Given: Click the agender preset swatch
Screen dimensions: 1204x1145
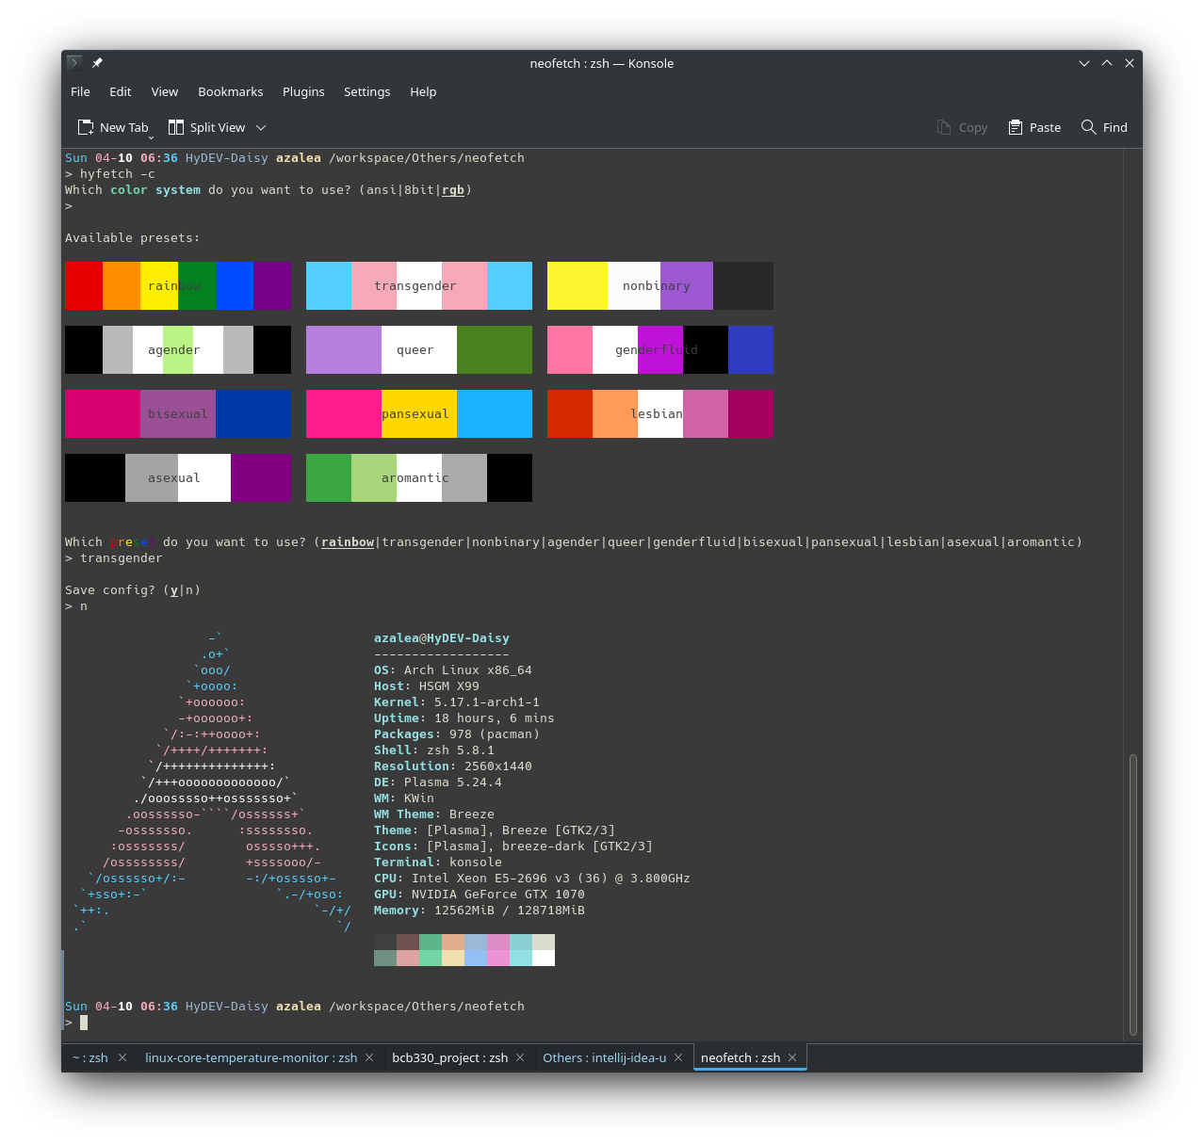Looking at the screenshot, I should pyautogui.click(x=178, y=349).
